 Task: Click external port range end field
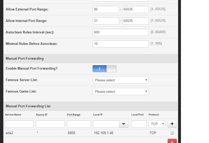click(136, 9)
